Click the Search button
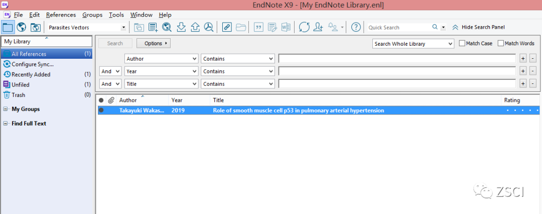Image resolution: width=542 pixels, height=214 pixels. (115, 43)
